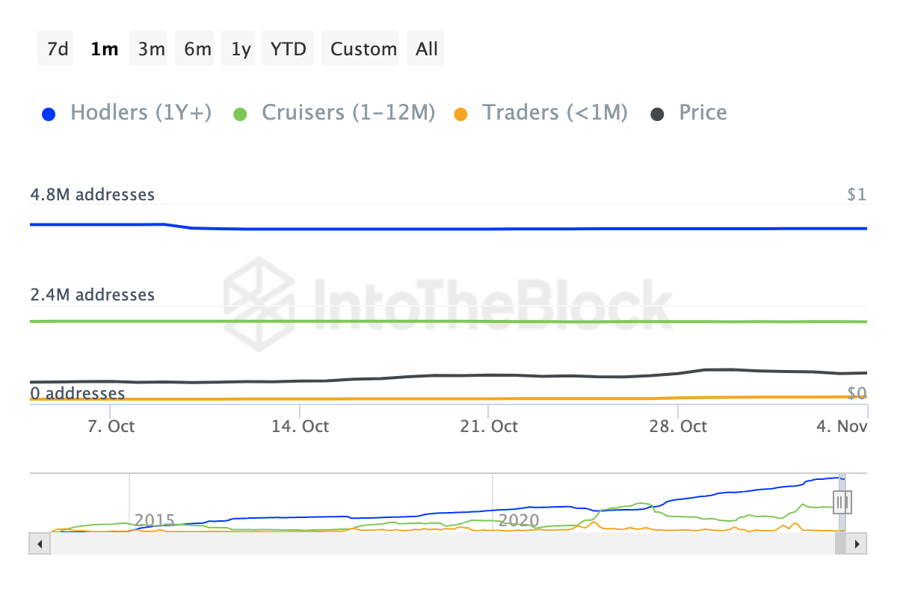The width and height of the screenshot is (897, 598).
Task: Hide the Cruisers (1-12M) series
Action: click(x=348, y=112)
